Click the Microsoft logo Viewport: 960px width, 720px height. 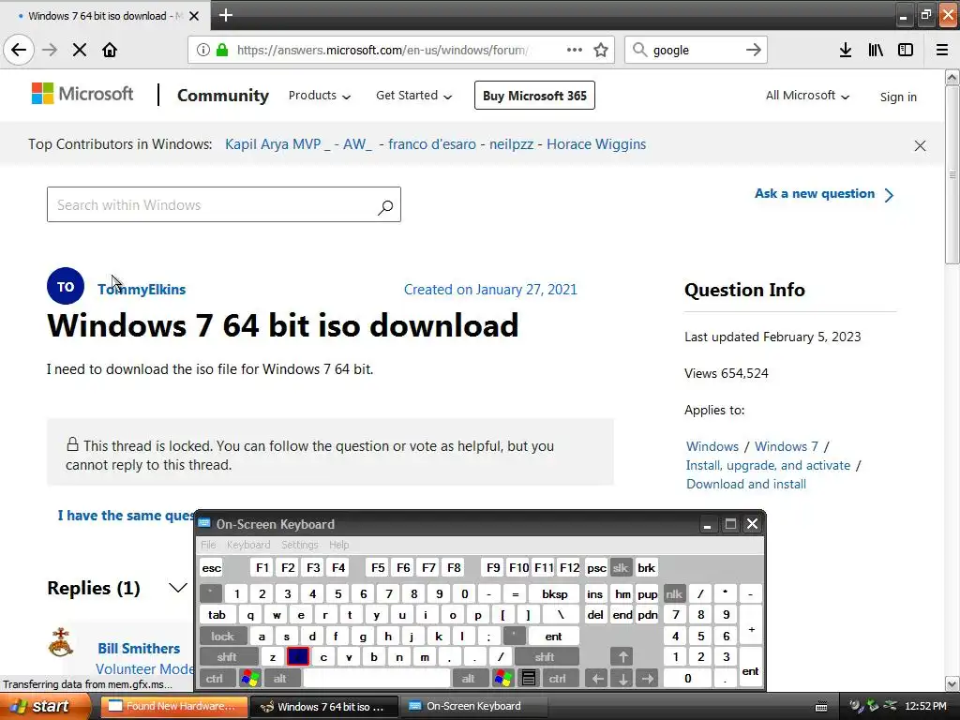[82, 94]
